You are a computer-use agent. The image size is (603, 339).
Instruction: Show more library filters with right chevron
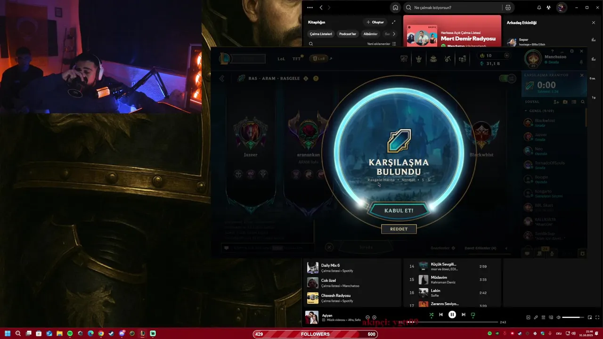(x=394, y=34)
